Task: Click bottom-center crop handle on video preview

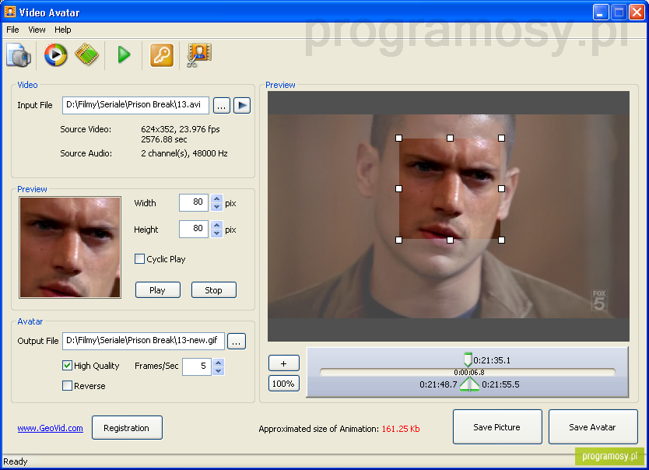Action: tap(450, 240)
